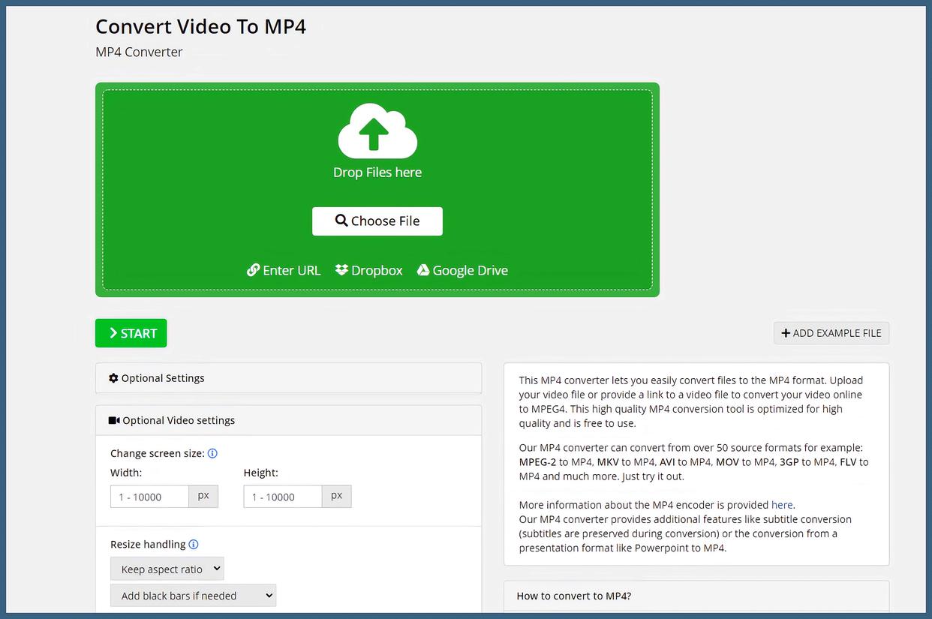Select the Google Drive upload icon
This screenshot has width=932, height=619.
pyautogui.click(x=422, y=270)
